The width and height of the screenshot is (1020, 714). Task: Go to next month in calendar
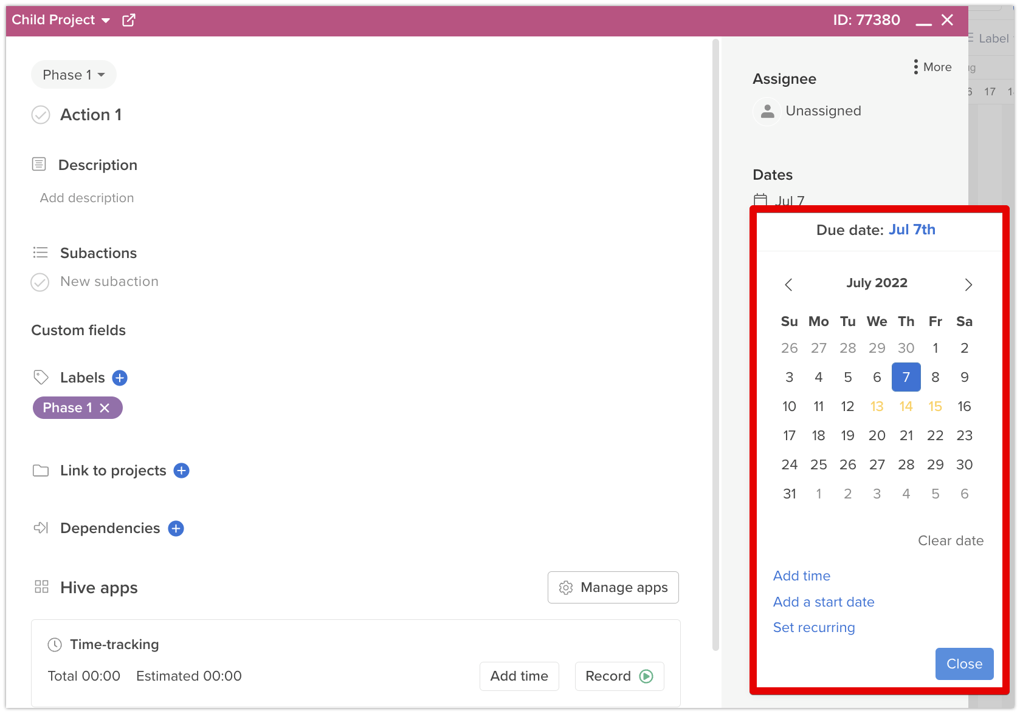pyautogui.click(x=968, y=285)
